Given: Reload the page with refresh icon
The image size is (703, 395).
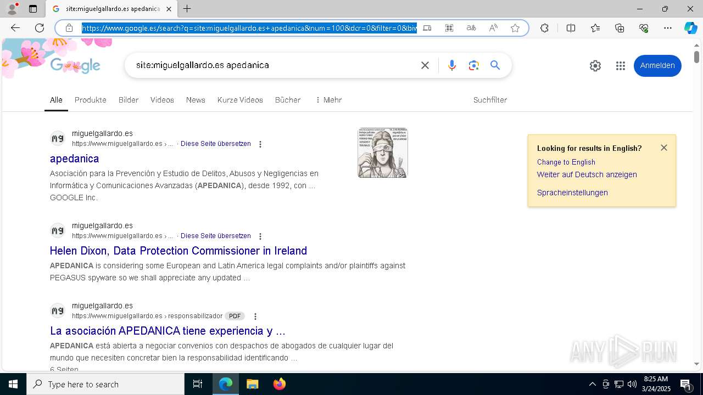Looking at the screenshot, I should [x=40, y=28].
